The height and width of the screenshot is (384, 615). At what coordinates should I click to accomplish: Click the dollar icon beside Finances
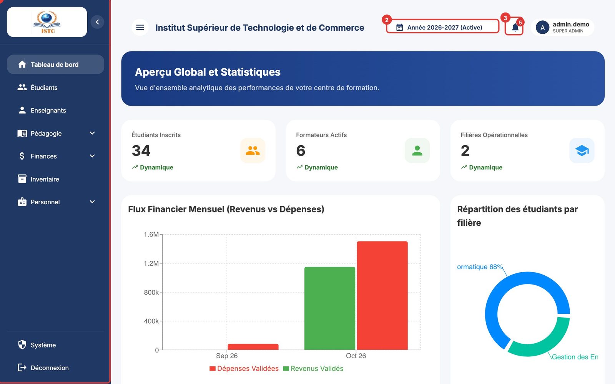pos(22,156)
